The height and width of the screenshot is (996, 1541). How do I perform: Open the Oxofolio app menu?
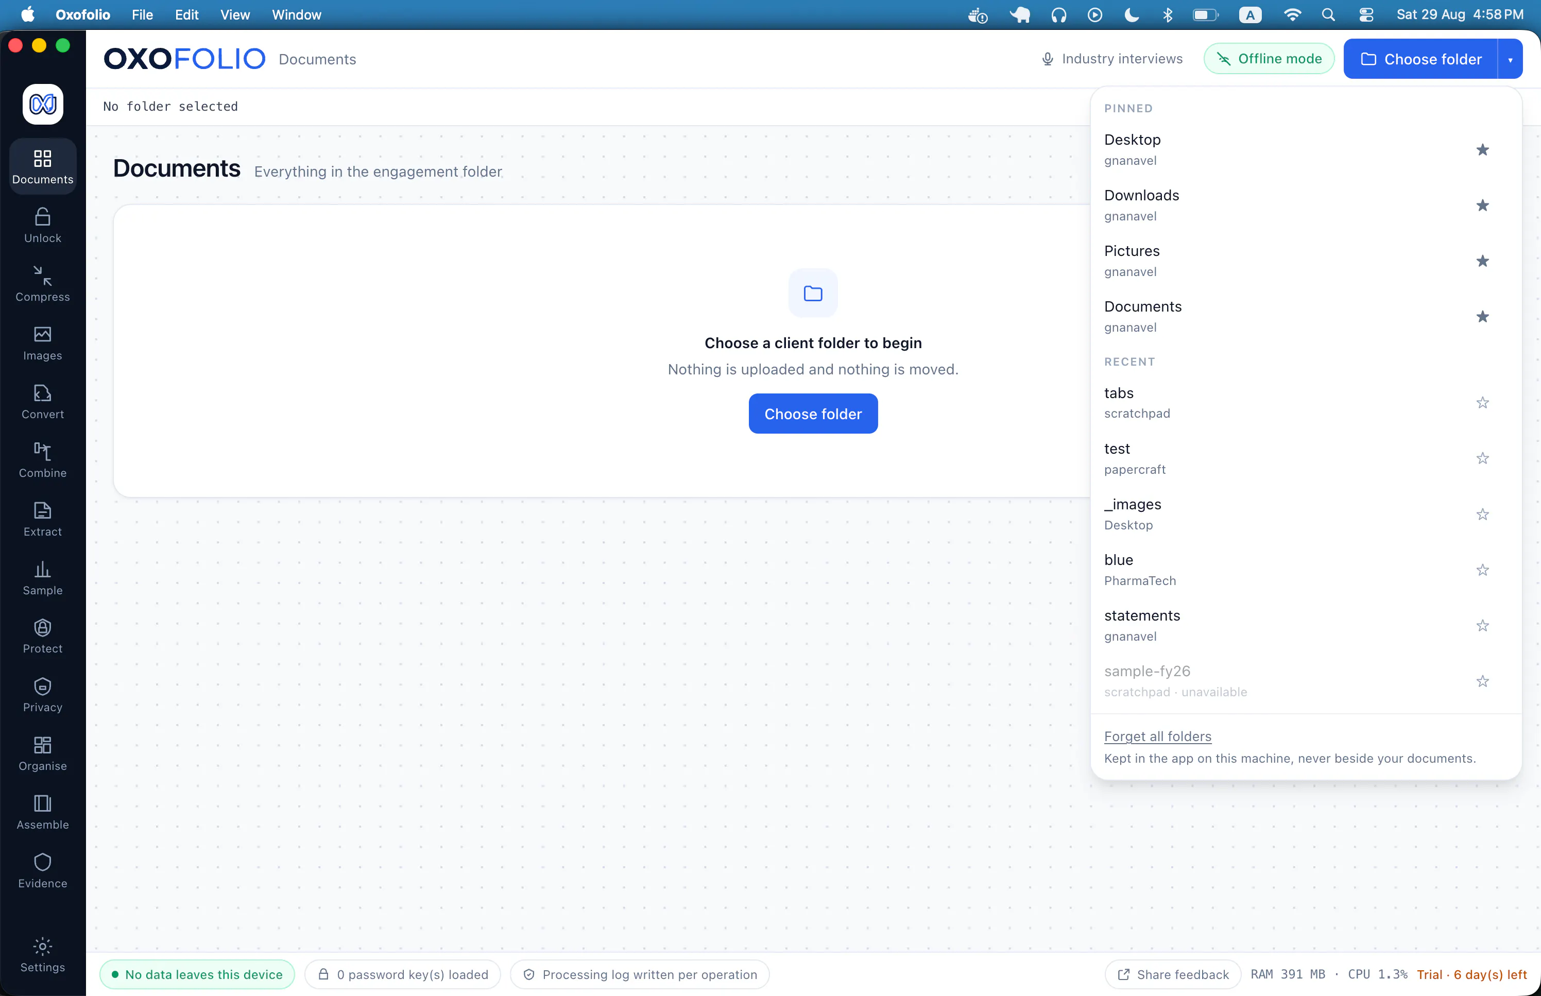(x=83, y=15)
